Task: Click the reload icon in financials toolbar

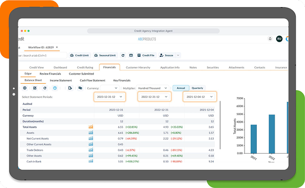Action: pos(45,88)
